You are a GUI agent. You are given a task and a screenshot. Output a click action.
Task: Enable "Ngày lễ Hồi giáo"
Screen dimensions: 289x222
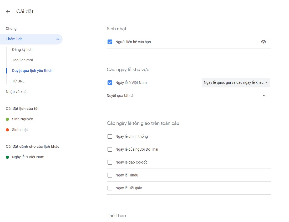pos(110,188)
